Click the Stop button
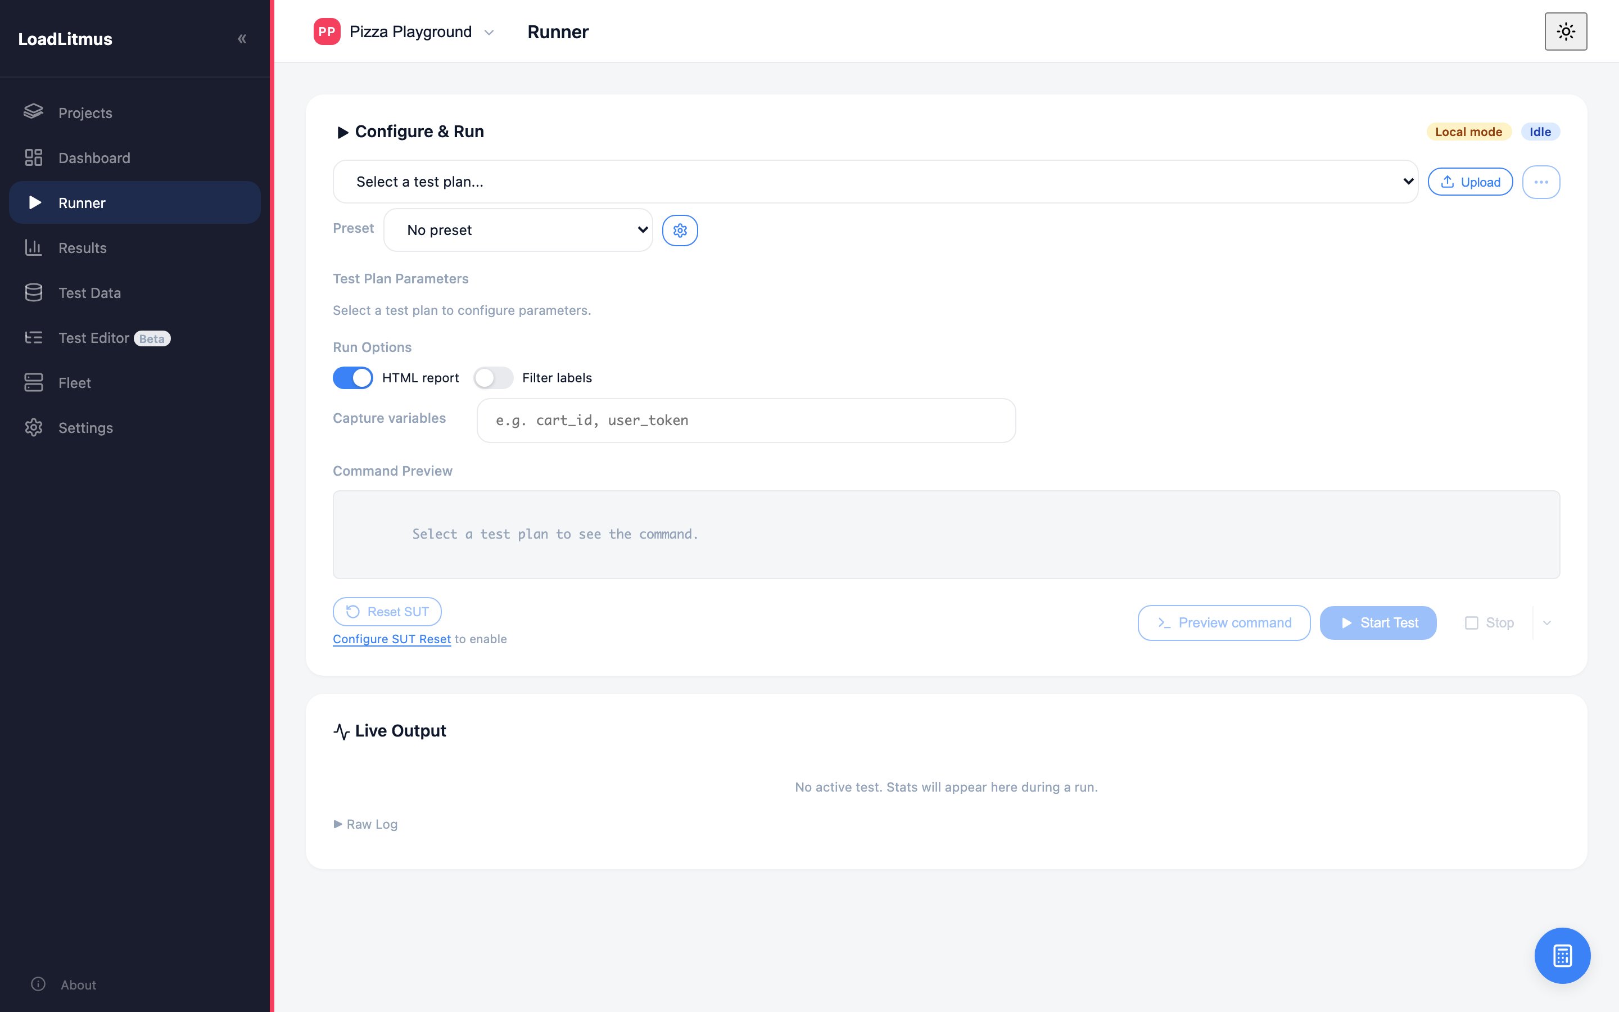Screen dimensions: 1619x1012 point(1490,623)
